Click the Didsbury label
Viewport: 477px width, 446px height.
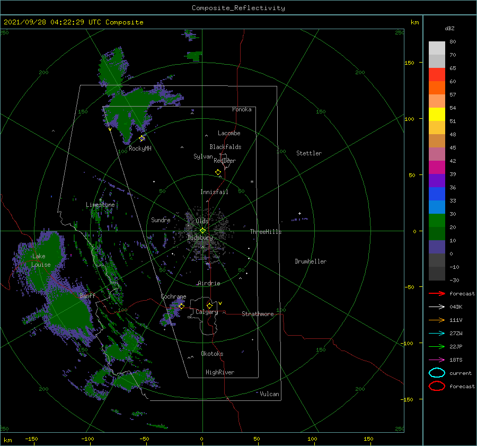[x=200, y=238]
